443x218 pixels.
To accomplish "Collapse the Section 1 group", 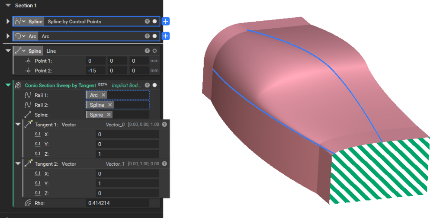I will click(x=8, y=6).
